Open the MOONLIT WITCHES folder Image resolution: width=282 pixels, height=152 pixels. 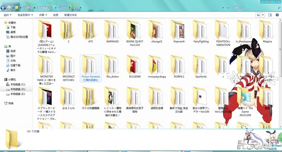pos(68,67)
